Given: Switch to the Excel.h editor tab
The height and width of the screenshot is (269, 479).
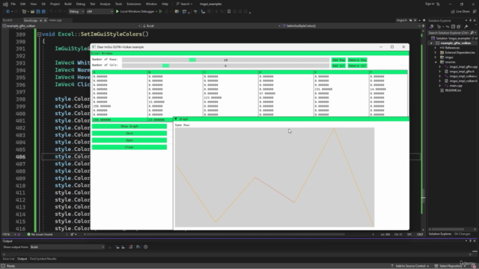Looking at the screenshot, I should coord(7,20).
